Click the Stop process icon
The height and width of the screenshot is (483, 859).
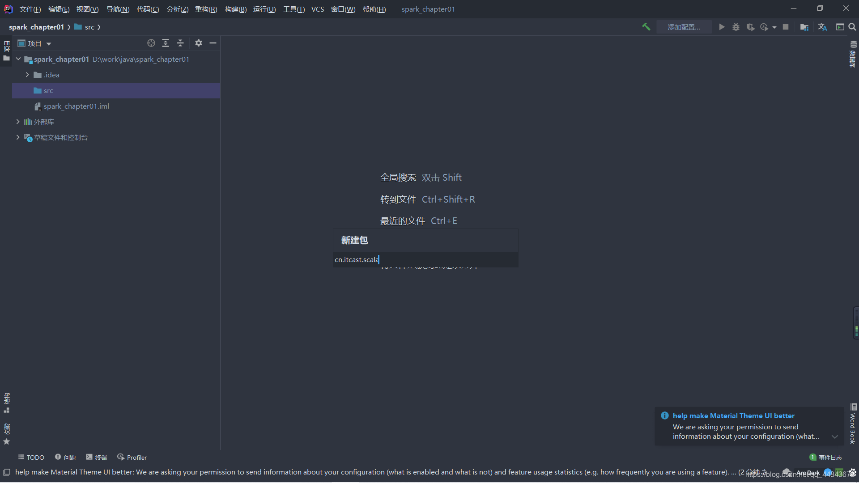(x=785, y=27)
